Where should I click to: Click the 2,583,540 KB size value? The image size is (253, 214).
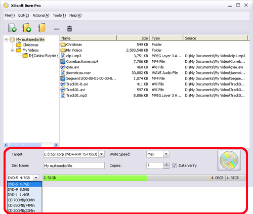point(137,50)
